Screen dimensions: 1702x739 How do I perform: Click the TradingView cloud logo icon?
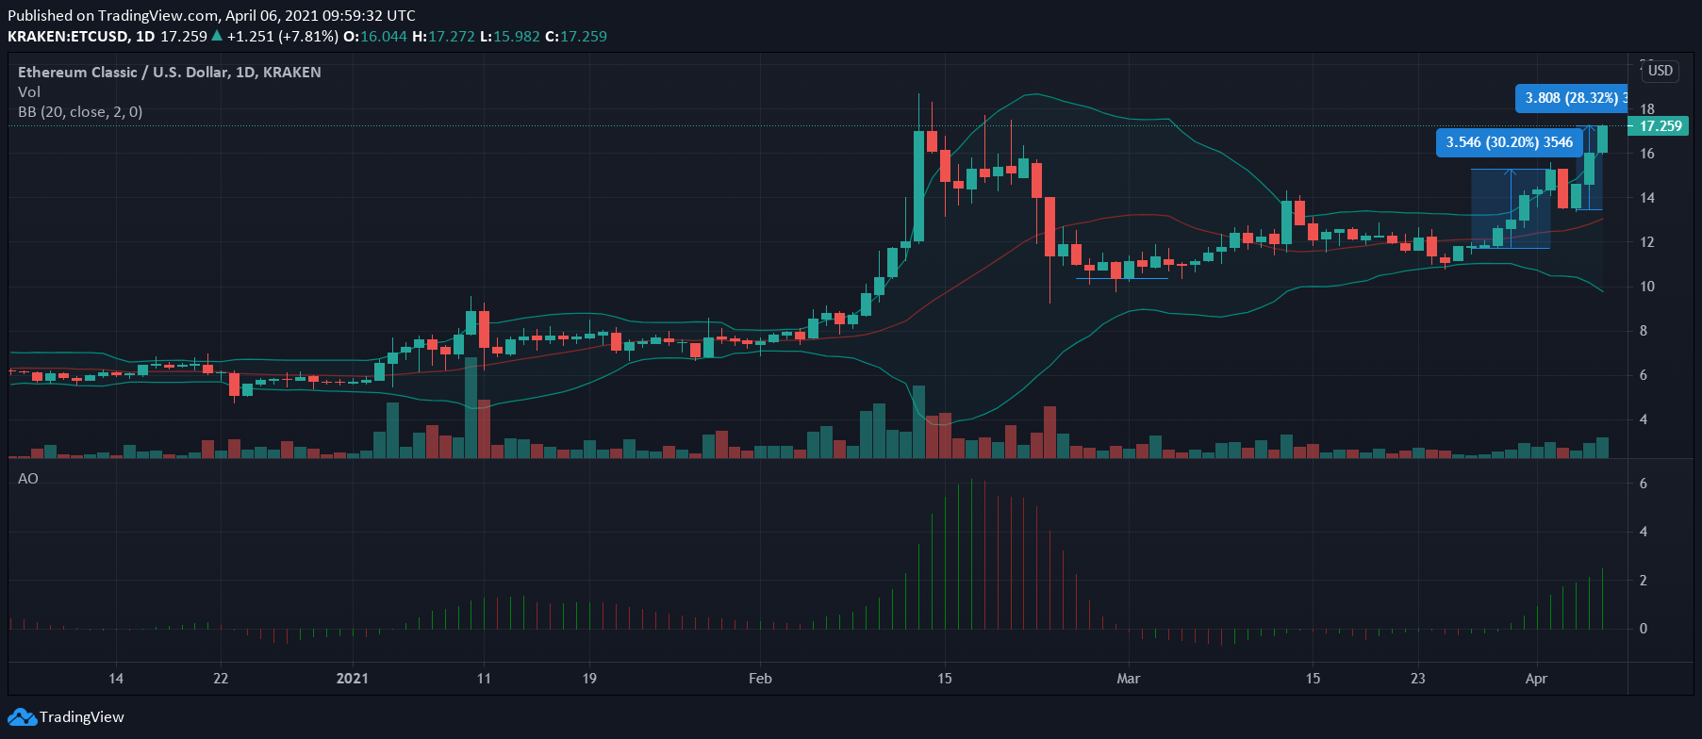pyautogui.click(x=22, y=717)
